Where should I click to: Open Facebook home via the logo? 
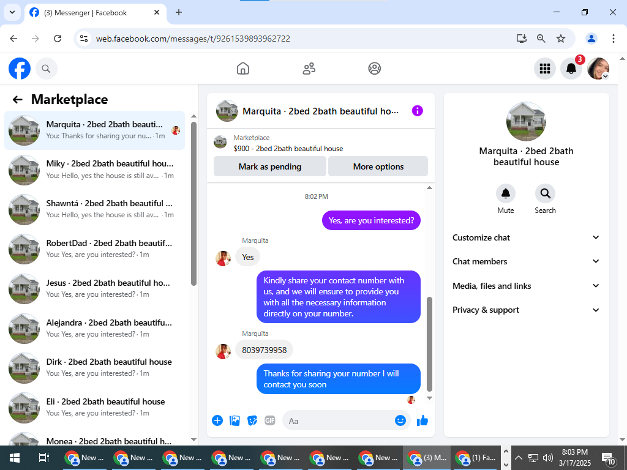(20, 69)
